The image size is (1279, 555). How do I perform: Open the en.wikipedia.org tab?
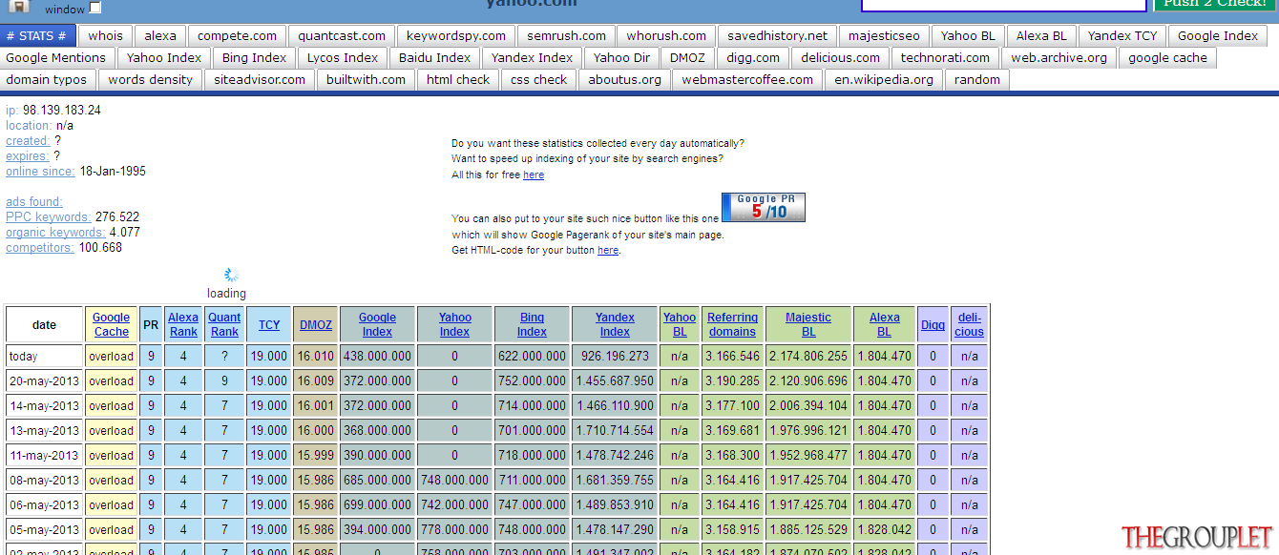point(884,80)
